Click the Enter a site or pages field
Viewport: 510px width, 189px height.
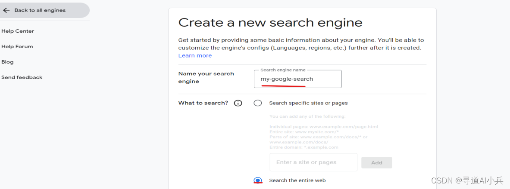click(x=313, y=162)
